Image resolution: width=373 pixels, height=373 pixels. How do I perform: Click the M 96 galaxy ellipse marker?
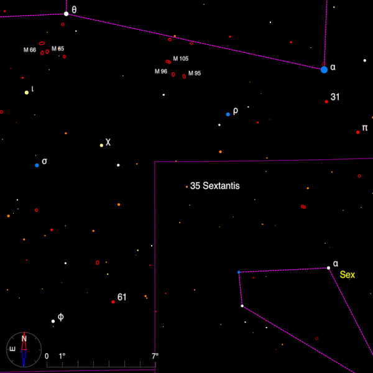click(x=173, y=75)
